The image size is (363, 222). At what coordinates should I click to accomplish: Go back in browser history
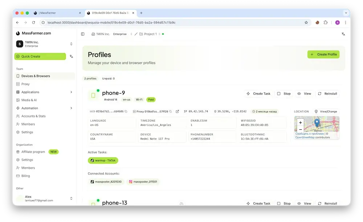(17, 22)
